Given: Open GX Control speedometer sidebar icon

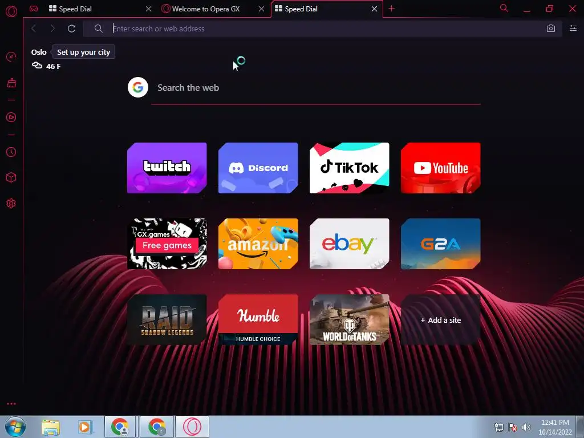Looking at the screenshot, I should tap(11, 57).
